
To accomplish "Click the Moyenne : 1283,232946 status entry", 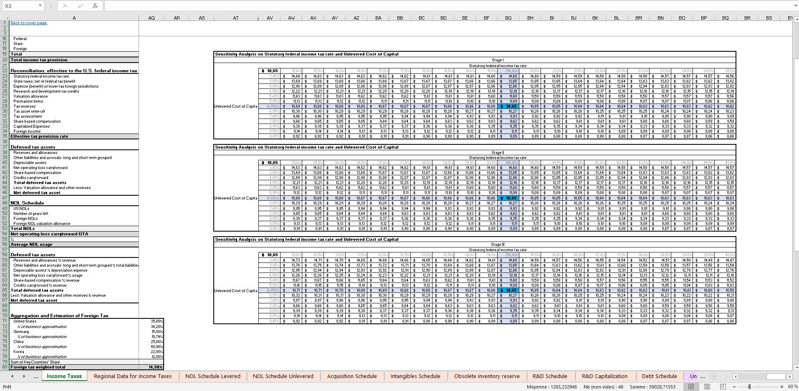I will click(x=552, y=387).
